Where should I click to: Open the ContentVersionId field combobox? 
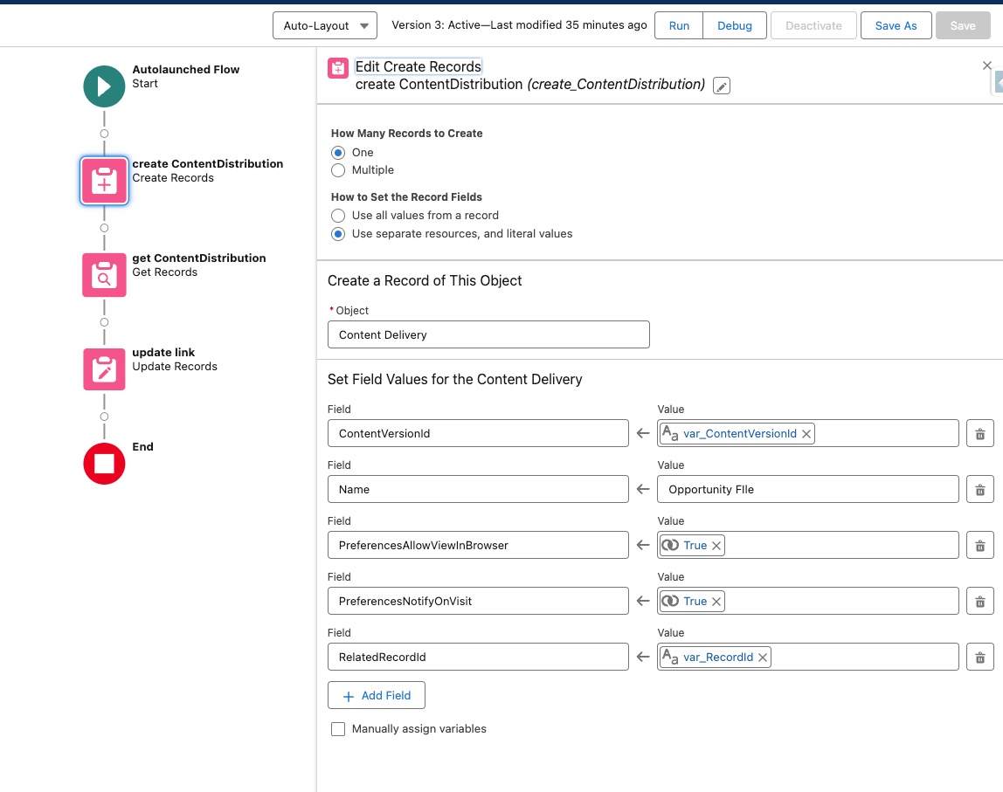coord(478,433)
